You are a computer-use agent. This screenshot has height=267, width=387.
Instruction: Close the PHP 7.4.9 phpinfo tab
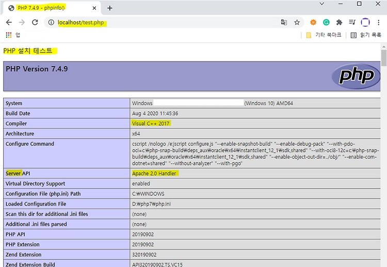click(94, 8)
